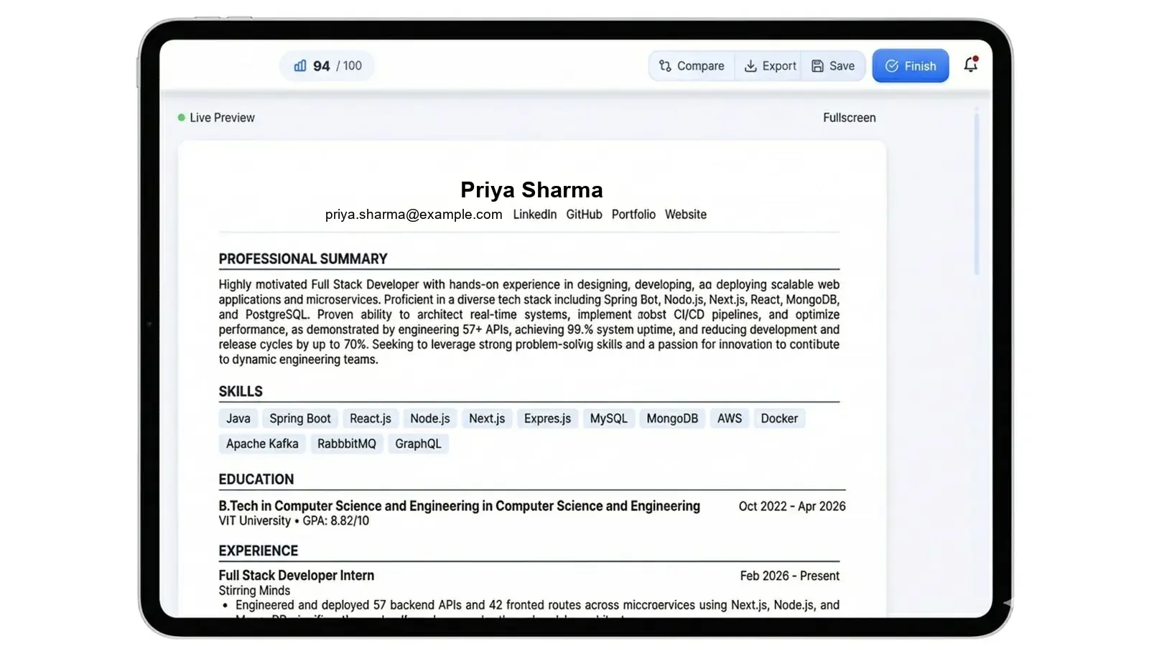1149x646 pixels.
Task: Click the EXPERIENCE section heading
Action: click(x=259, y=551)
